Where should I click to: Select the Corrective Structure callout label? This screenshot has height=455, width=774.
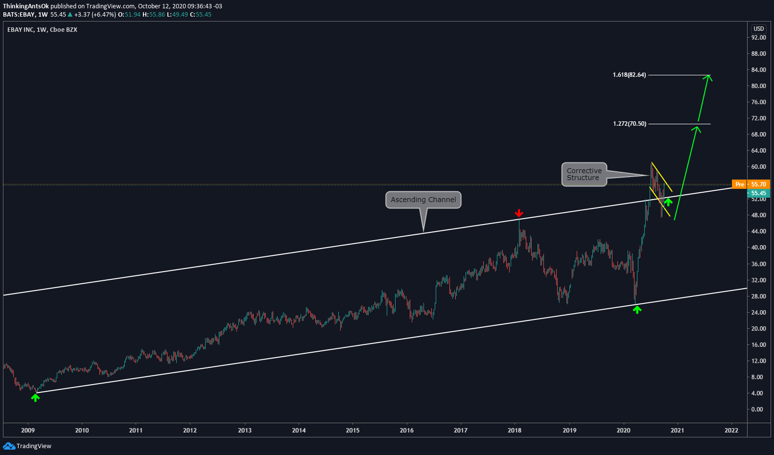584,174
